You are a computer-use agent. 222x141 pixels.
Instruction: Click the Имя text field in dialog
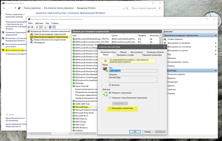[133, 71]
